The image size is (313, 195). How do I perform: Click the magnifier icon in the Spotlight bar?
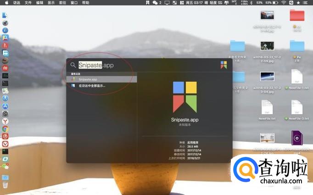coord(73,65)
